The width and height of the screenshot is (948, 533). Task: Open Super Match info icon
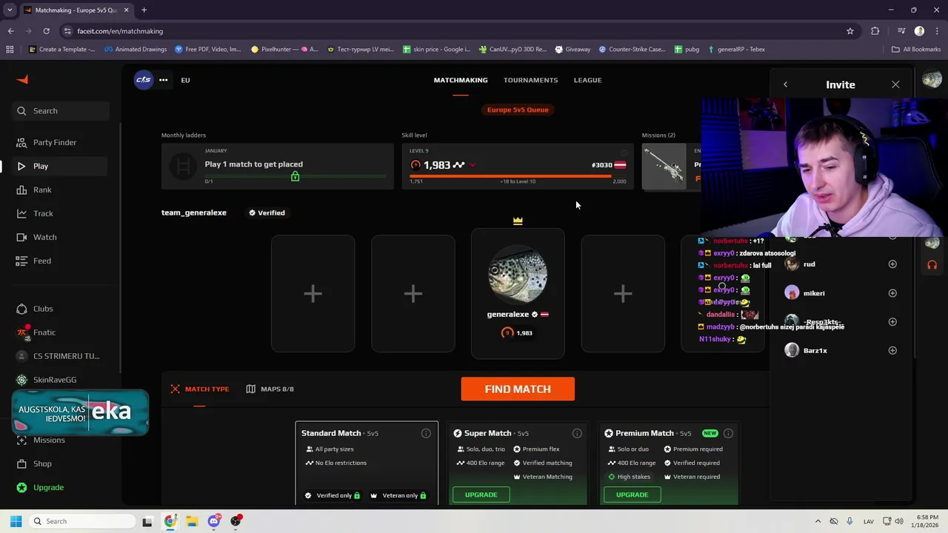tap(577, 433)
